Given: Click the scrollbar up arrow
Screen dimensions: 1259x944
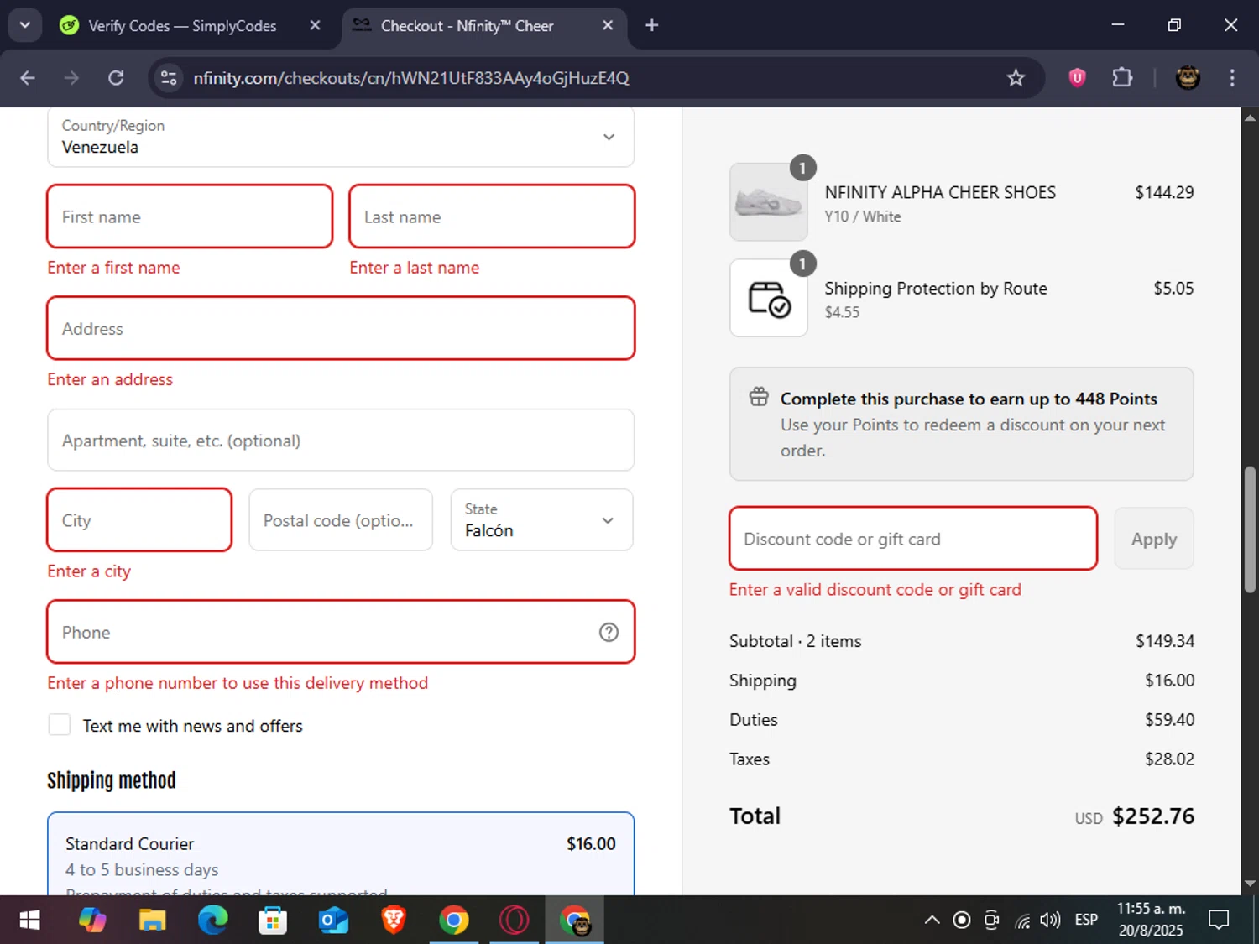Looking at the screenshot, I should click(x=1250, y=117).
